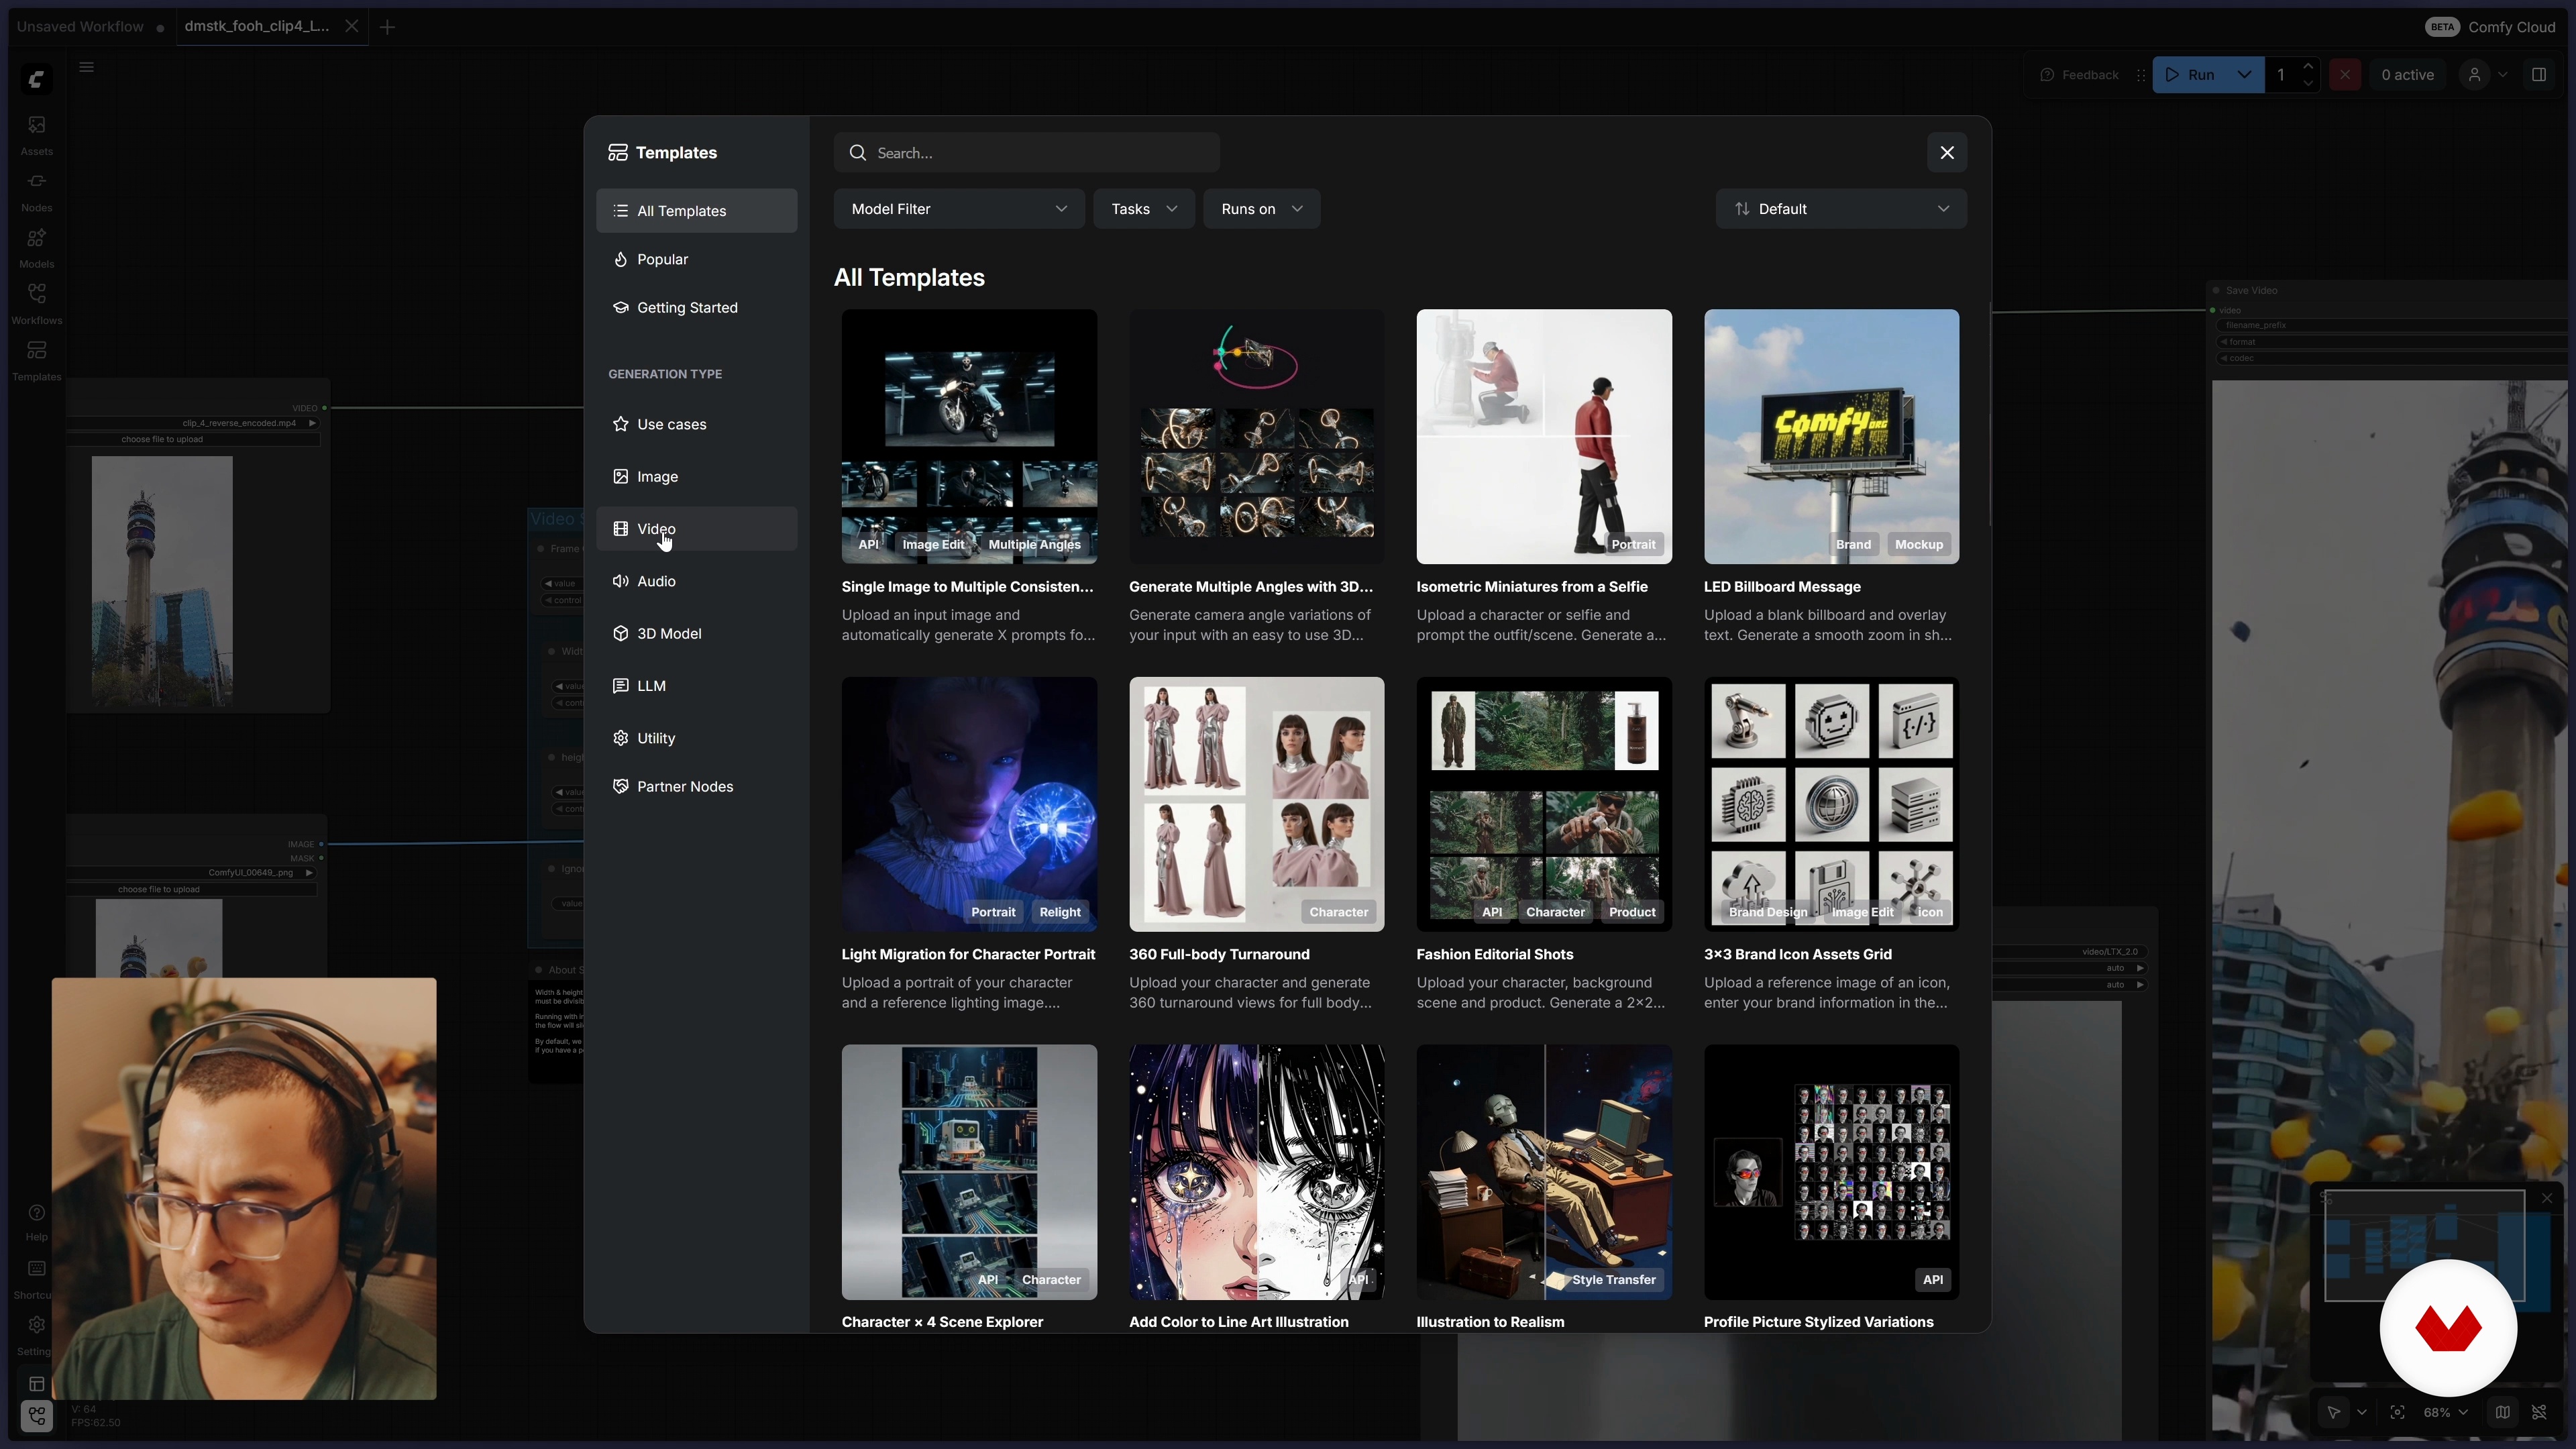2576x1449 pixels.
Task: Expand the Run button options chevron
Action: point(2245,75)
